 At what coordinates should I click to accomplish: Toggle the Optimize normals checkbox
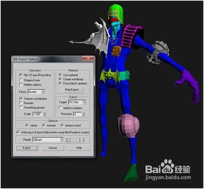44,125
